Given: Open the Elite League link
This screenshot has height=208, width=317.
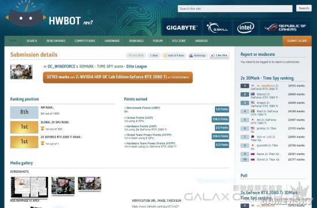Looking at the screenshot, I should click(x=137, y=66).
